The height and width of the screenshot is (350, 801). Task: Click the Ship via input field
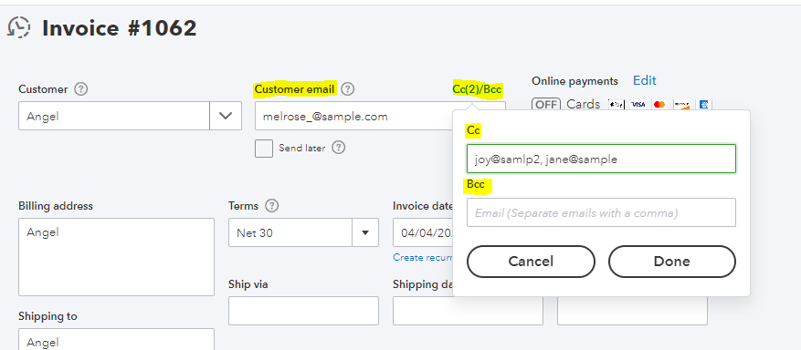(303, 311)
